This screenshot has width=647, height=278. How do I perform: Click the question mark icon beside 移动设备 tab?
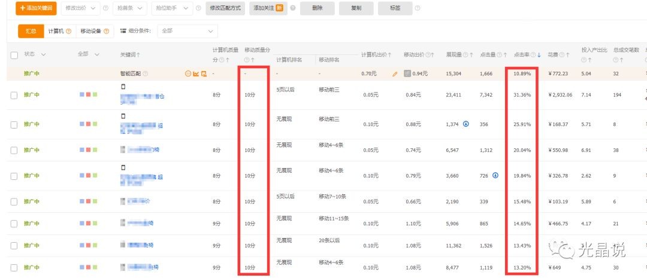point(107,31)
